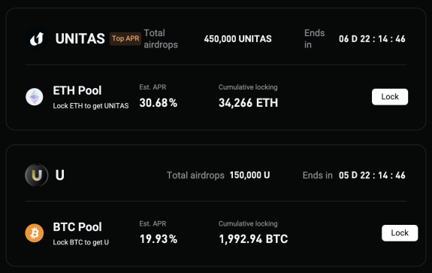Screen dimensions: 432x273
Task: Click the U token logo icon
Action: pyautogui.click(x=37, y=175)
